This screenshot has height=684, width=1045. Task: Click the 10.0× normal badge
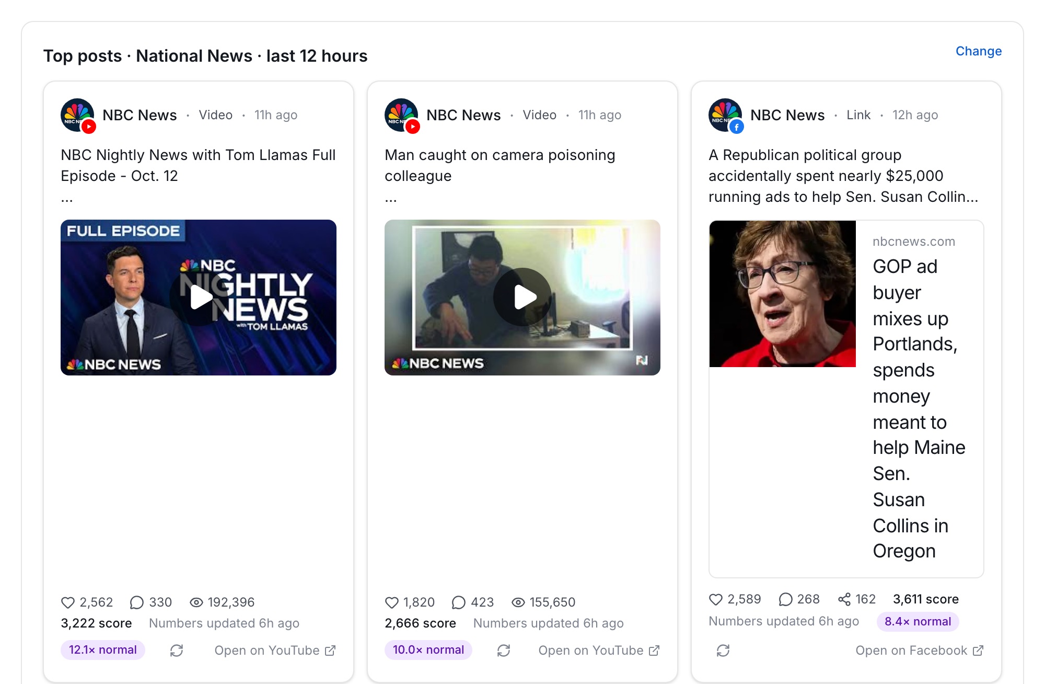(x=428, y=650)
